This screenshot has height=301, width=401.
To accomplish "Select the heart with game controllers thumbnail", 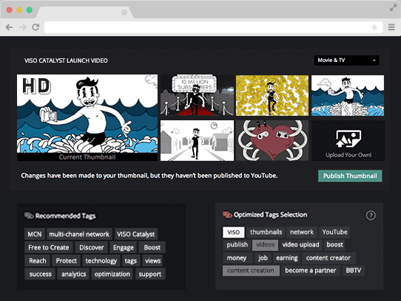I will [272, 141].
